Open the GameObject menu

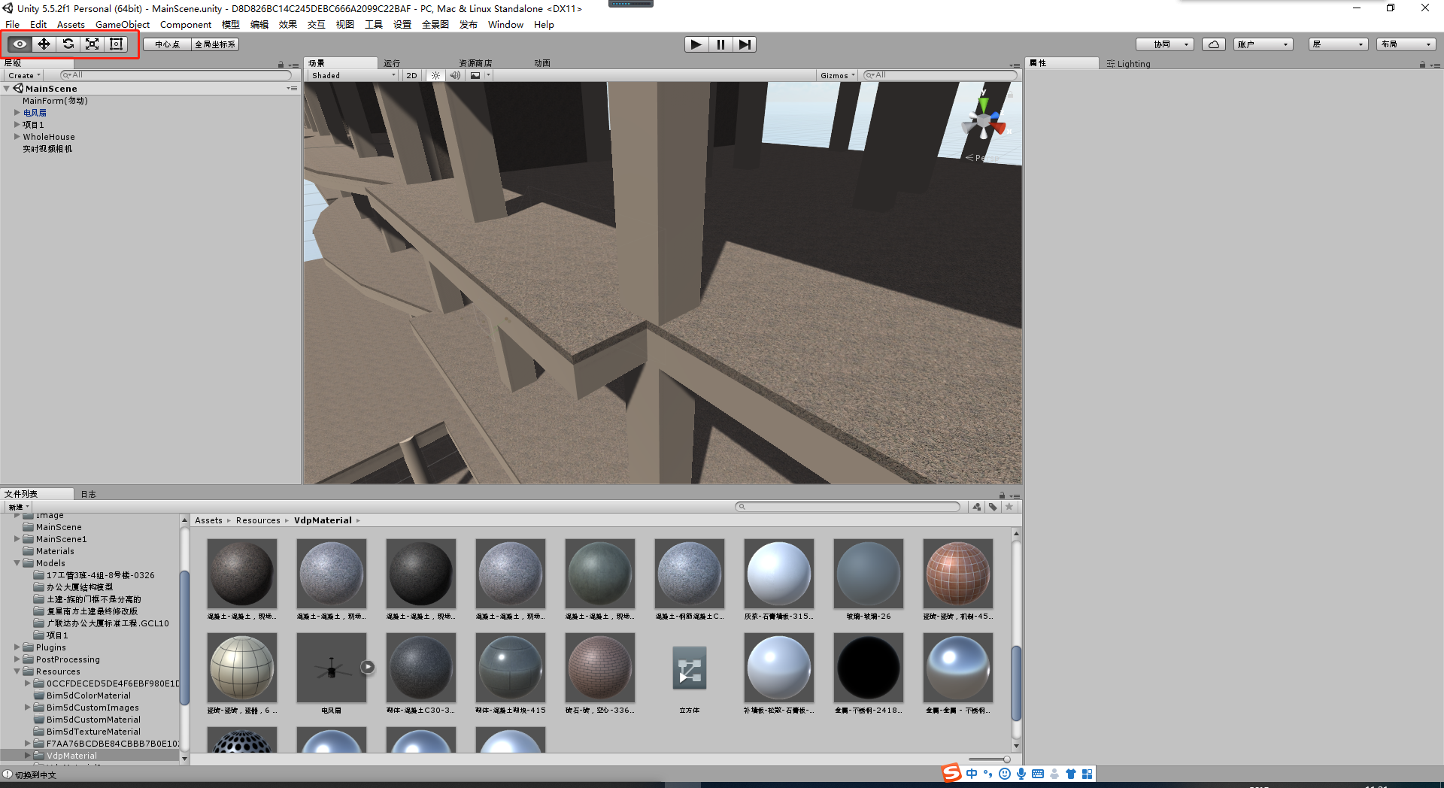pos(123,25)
